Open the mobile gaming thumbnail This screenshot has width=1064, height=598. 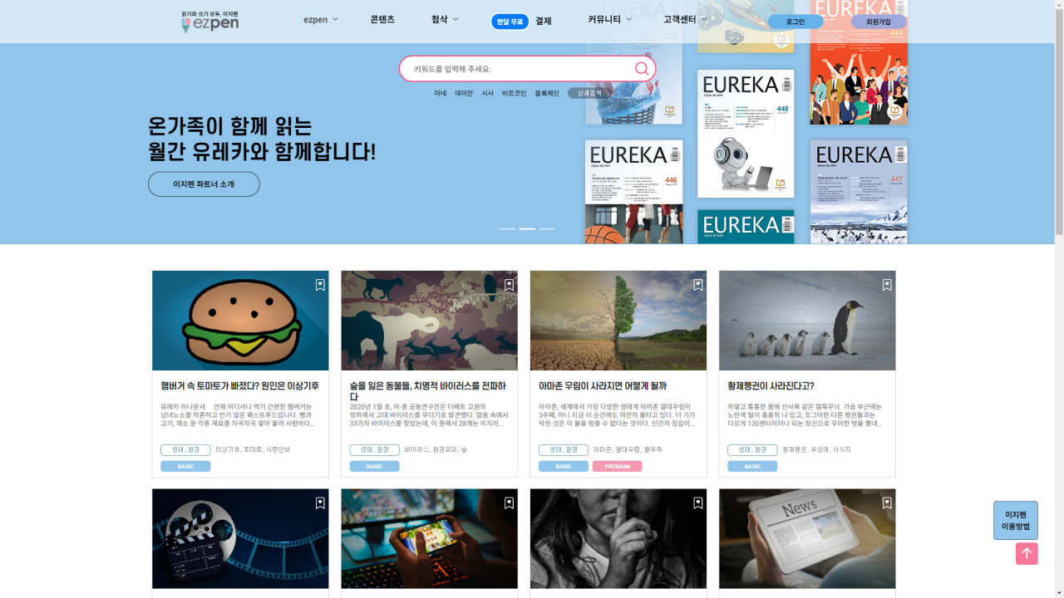click(x=429, y=539)
